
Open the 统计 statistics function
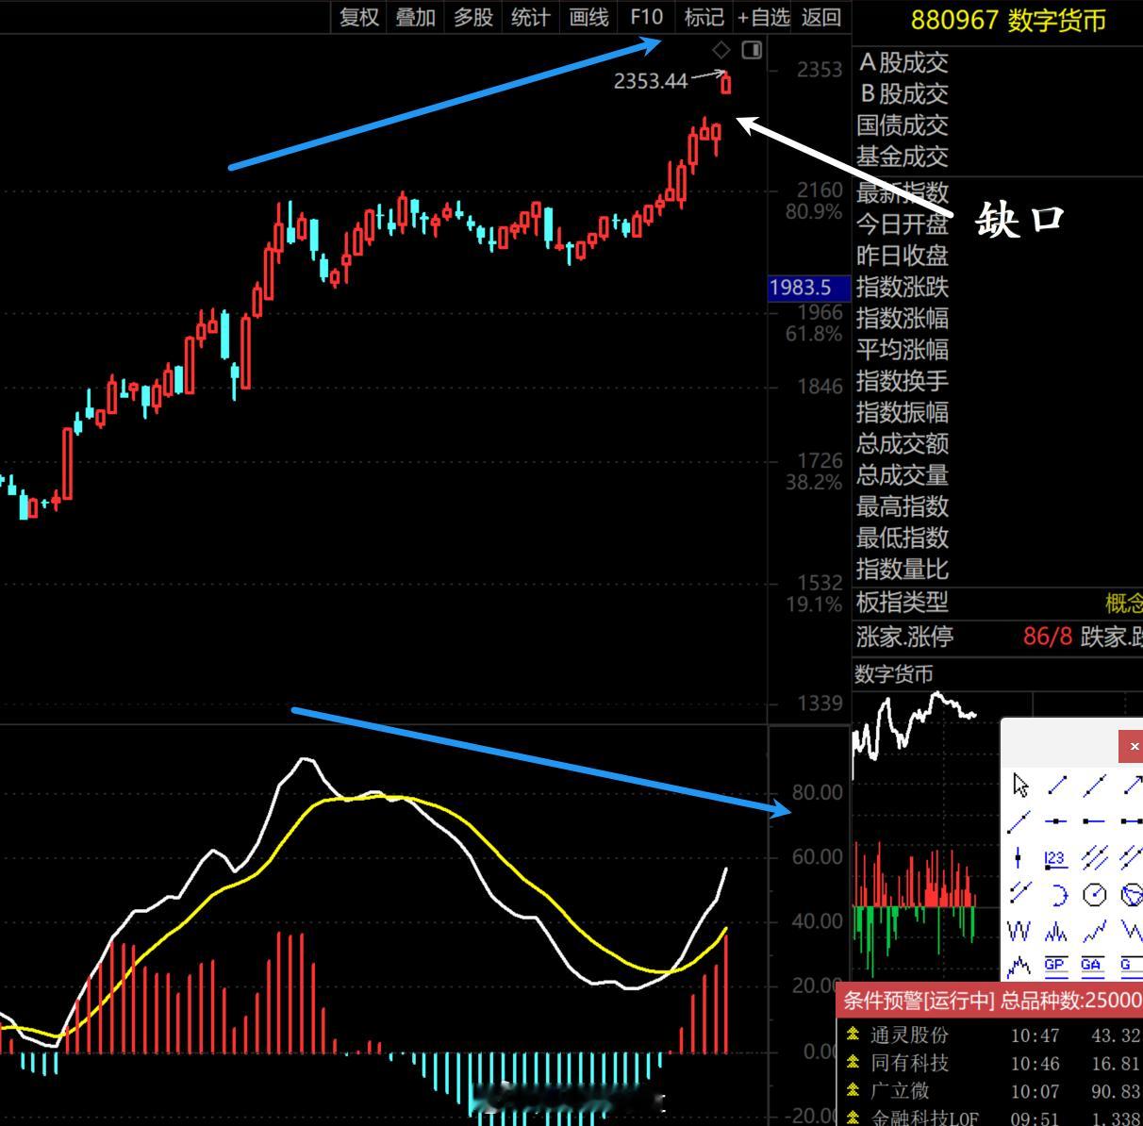coord(531,17)
